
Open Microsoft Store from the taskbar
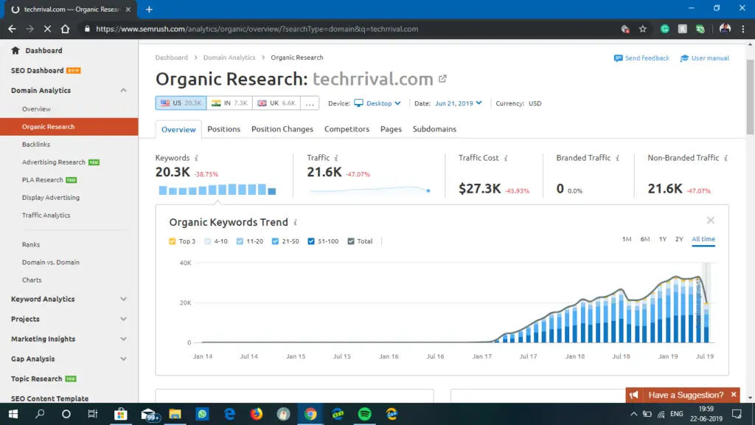coord(121,414)
